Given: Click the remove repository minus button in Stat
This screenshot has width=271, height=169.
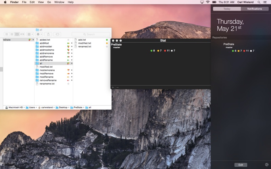Looking at the screenshot, I should point(118,88).
